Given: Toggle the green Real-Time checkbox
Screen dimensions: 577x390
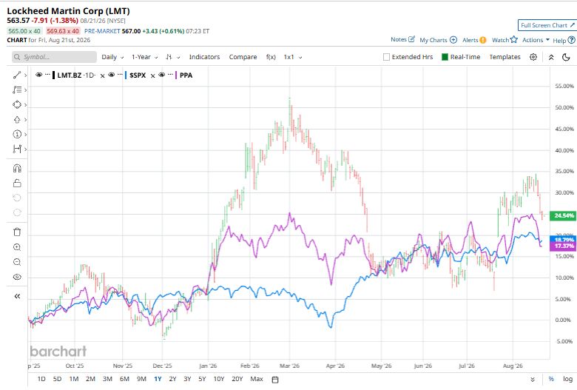Looking at the screenshot, I should click(x=445, y=57).
